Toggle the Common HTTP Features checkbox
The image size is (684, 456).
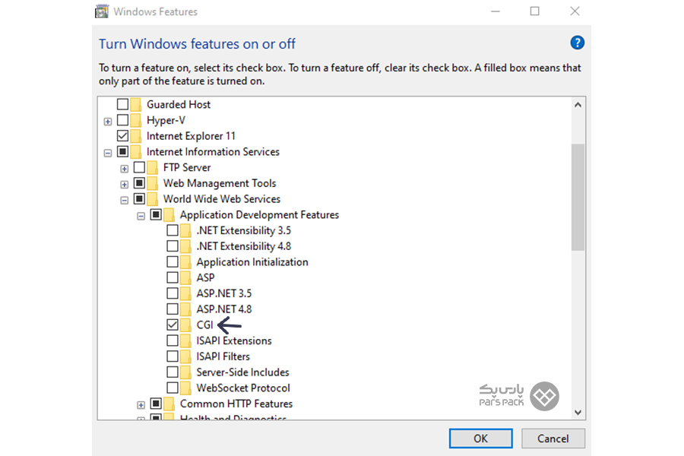(x=156, y=404)
